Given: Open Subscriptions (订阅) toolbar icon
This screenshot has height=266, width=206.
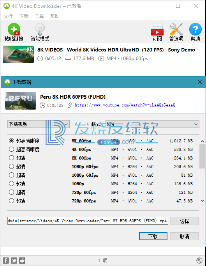Looking at the screenshot, I should pyautogui.click(x=157, y=30).
